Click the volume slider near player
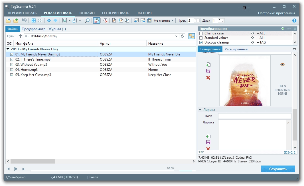This screenshot has width=304, height=186. pyautogui.click(x=187, y=171)
